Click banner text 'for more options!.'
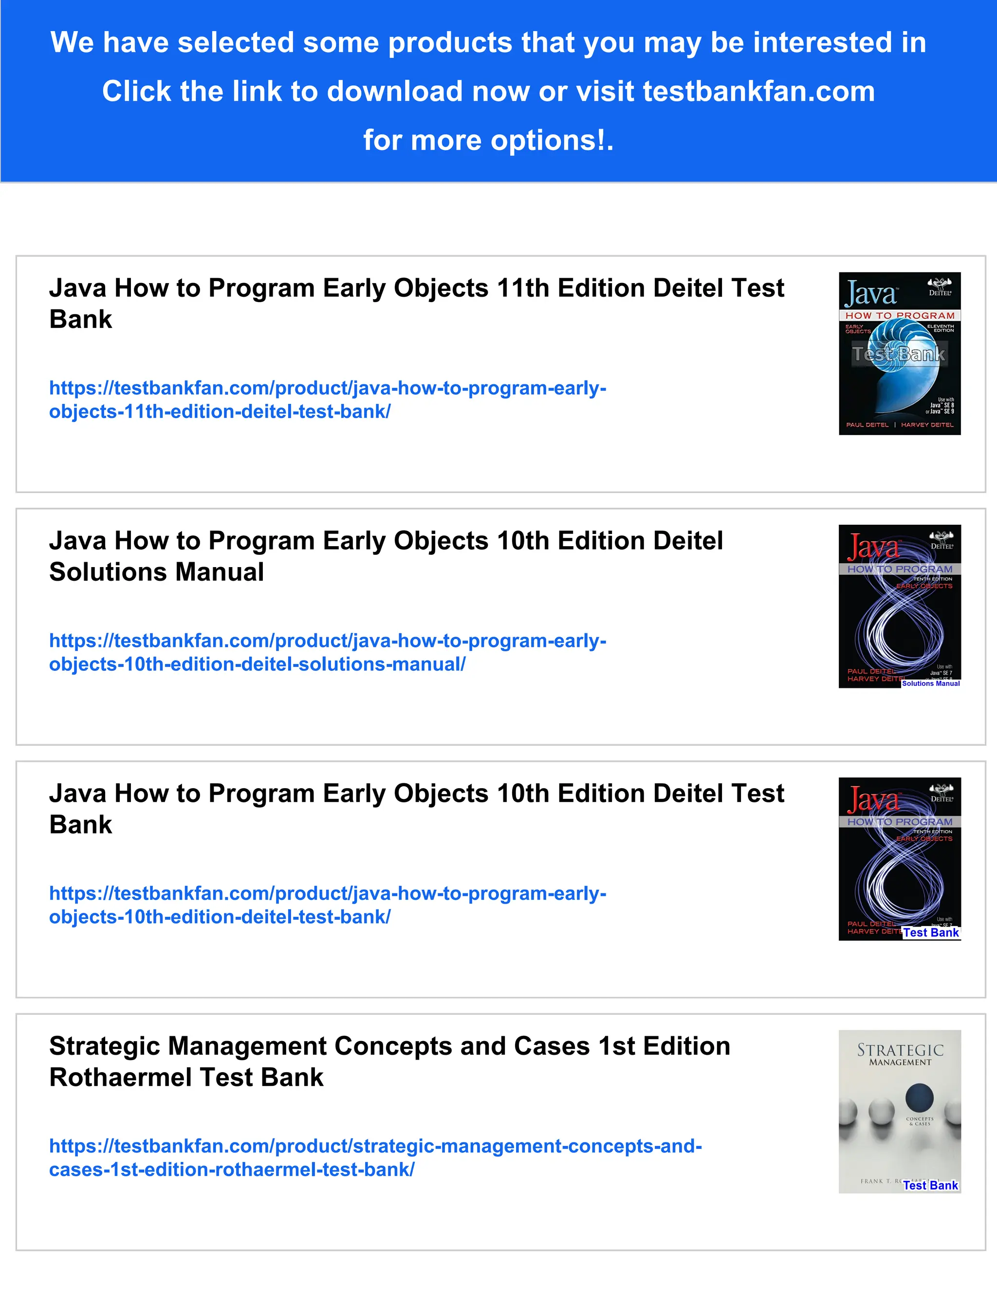 (x=488, y=140)
